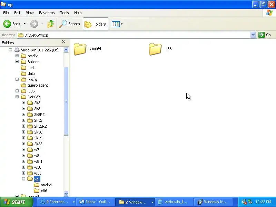Open the Favorites menu
The height and width of the screenshot is (207, 276).
(x=47, y=13)
